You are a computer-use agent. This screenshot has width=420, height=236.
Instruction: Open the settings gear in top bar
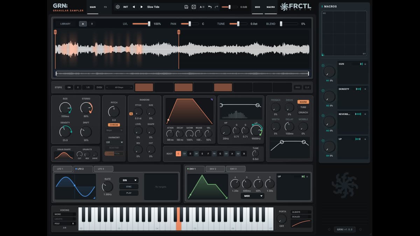pos(118,7)
